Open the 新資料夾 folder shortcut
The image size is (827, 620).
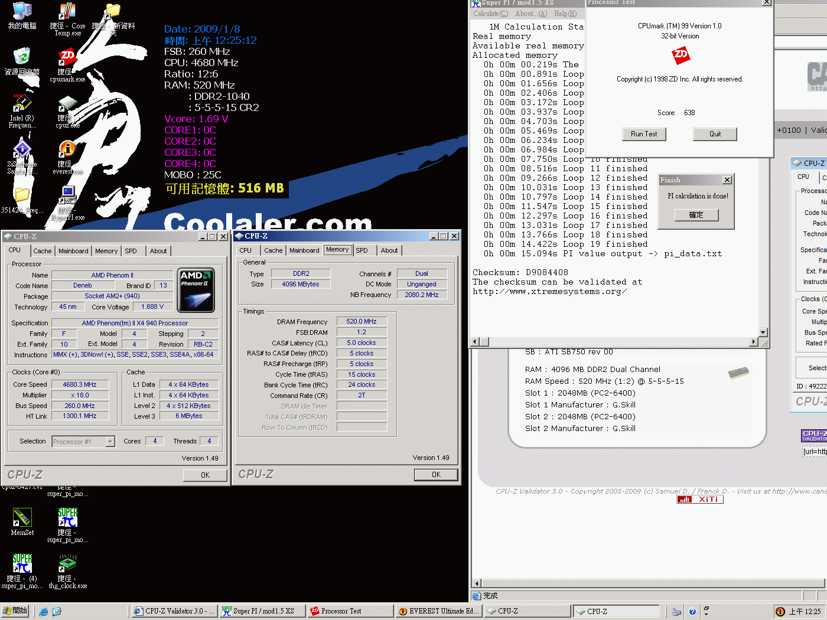pos(113,18)
